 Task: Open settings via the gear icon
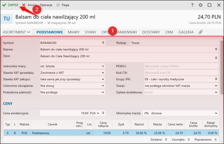pos(201,5)
